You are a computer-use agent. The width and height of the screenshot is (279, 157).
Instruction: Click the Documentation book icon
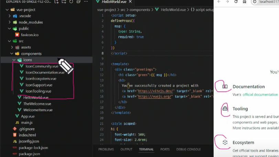click(x=225, y=86)
